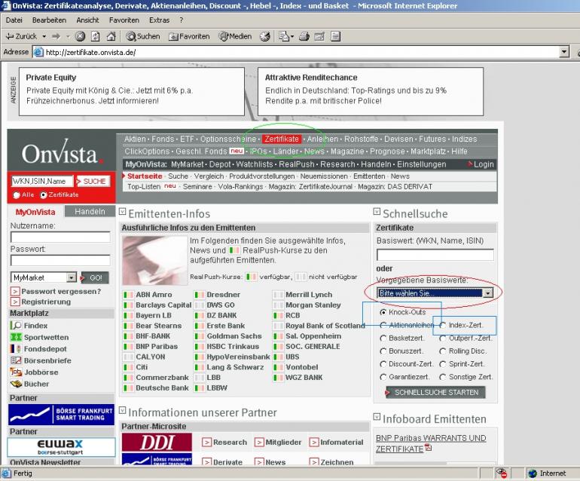Open the Favoriten menu in menu bar
The image size is (580, 481).
(x=124, y=20)
